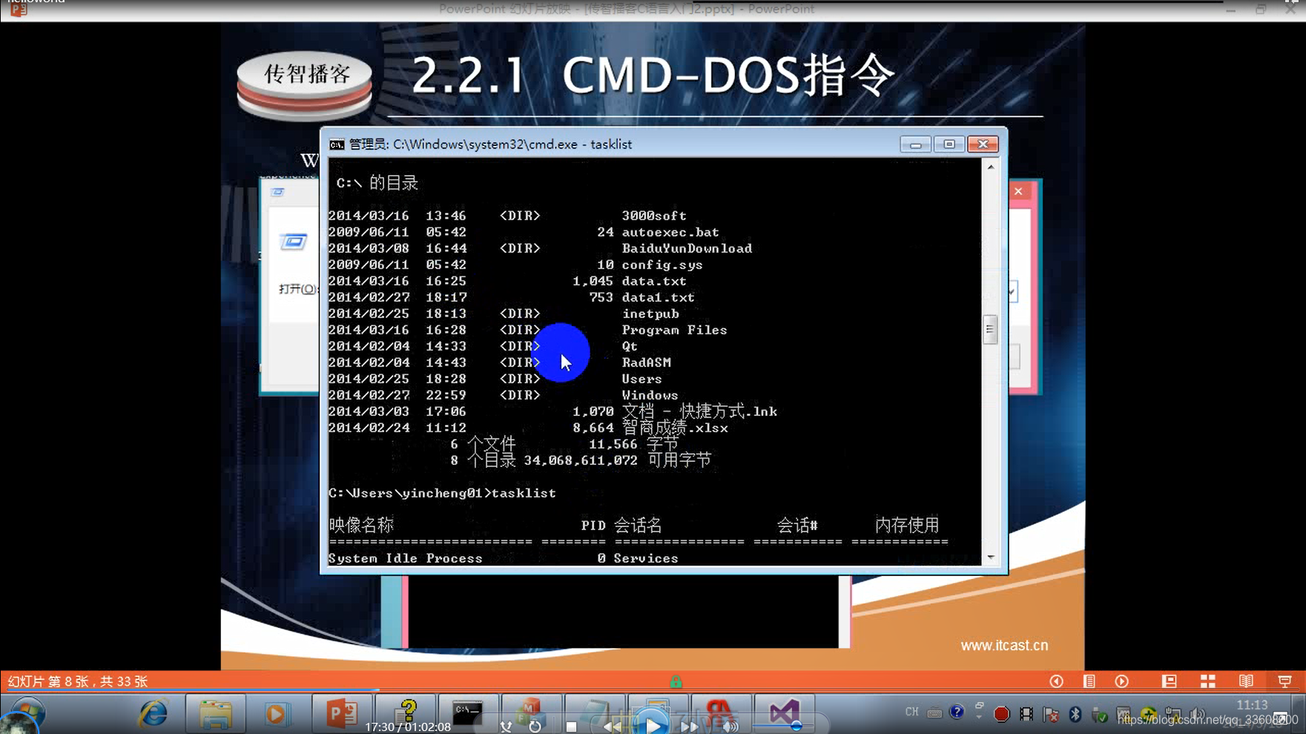Switch input language via CH indicator
1306x734 pixels.
(911, 712)
